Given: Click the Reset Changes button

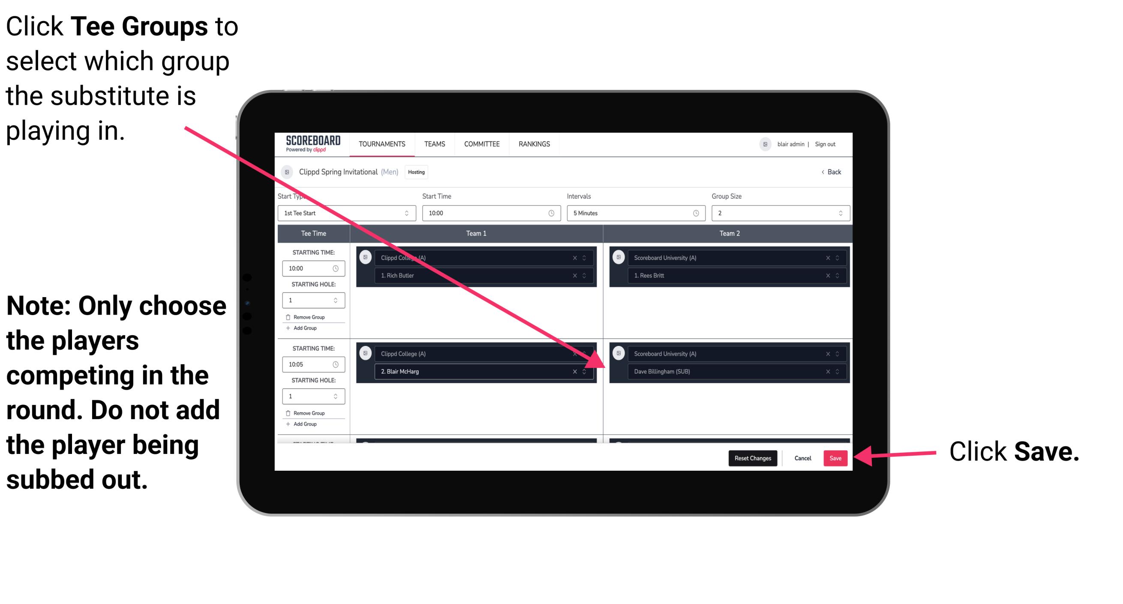Looking at the screenshot, I should click(751, 457).
